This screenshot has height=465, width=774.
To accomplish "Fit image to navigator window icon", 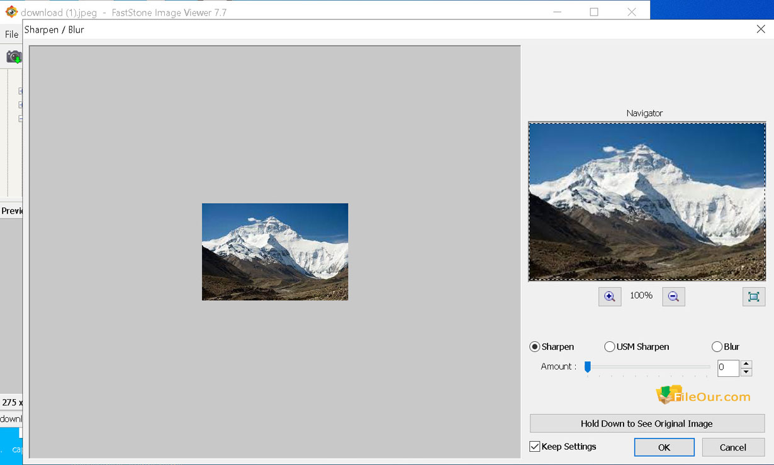I will coord(753,297).
